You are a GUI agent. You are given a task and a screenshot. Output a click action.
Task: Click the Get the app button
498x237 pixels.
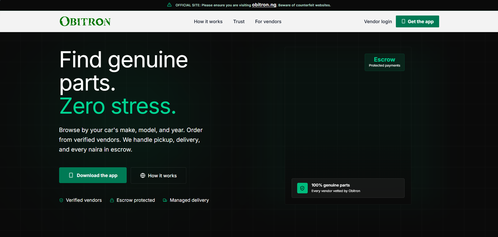coord(418,21)
